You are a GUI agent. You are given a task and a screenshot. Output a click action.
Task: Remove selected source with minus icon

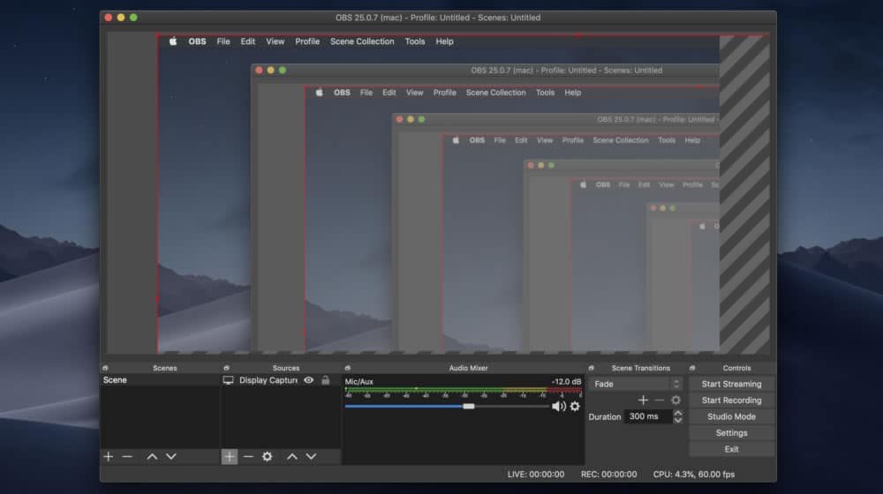(x=248, y=457)
